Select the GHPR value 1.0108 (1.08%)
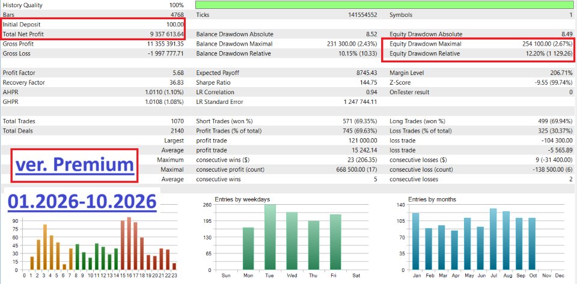 tap(165, 101)
